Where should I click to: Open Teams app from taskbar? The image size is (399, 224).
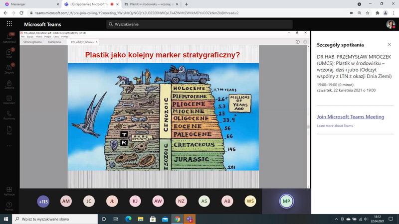point(190,219)
